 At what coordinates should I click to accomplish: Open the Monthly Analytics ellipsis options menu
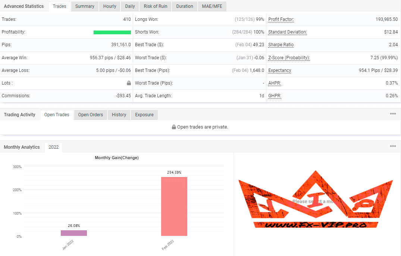393,146
